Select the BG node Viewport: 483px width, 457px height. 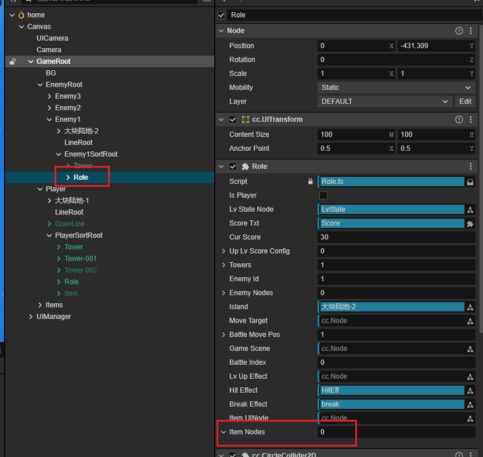pos(51,73)
